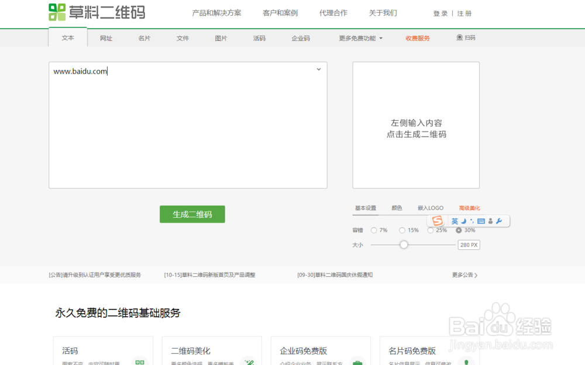Open the 嵌入LOGO settings tab
Screen dimensions: 585x365
click(431, 207)
